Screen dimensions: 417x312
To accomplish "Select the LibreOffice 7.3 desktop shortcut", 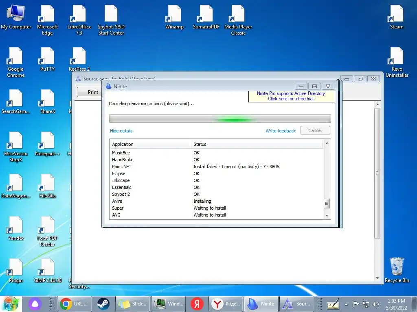I will click(x=79, y=20).
